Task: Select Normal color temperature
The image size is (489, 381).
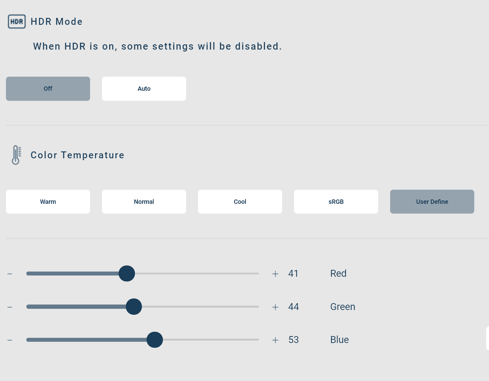Action: tap(144, 202)
